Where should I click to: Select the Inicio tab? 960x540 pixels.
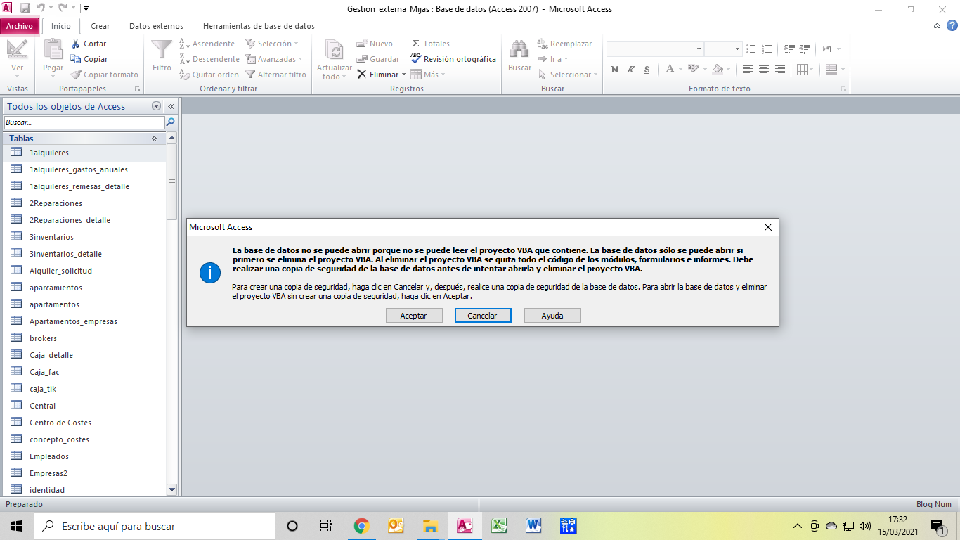click(61, 26)
